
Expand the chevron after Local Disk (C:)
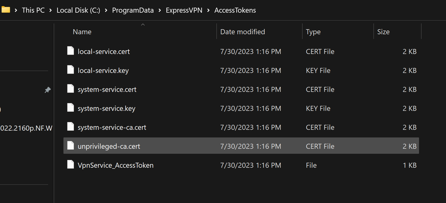coord(106,10)
